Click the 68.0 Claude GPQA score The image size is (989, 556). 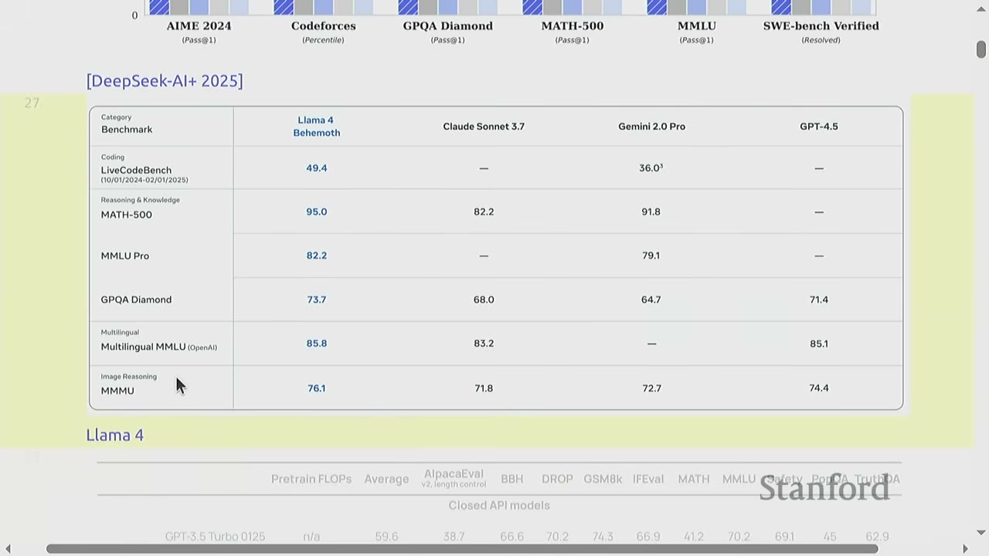(x=484, y=300)
